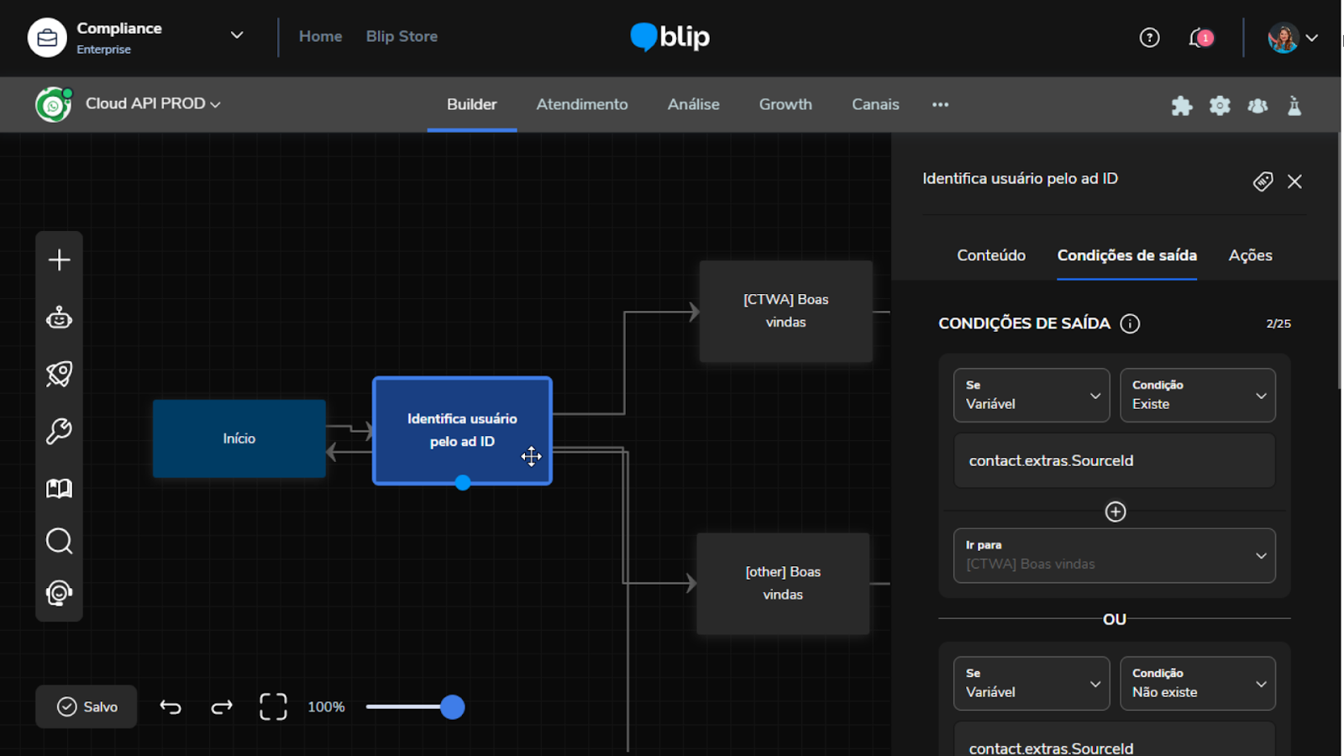Image resolution: width=1344 pixels, height=756 pixels.
Task: Open the book documentation icon
Action: [59, 488]
